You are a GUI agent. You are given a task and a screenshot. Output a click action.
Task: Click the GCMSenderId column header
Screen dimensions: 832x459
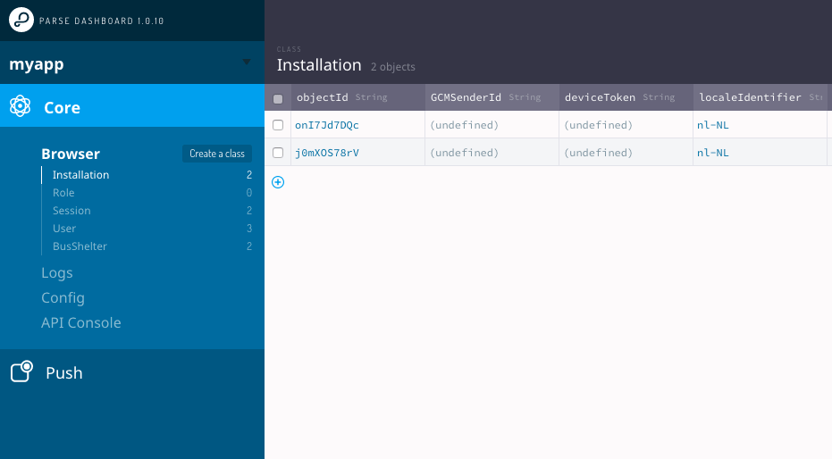click(x=492, y=97)
